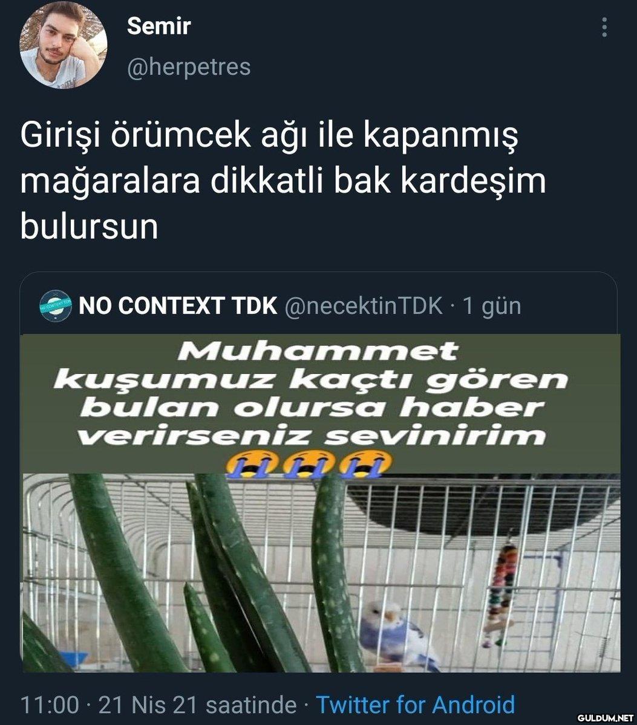Open the @necektinTDK handle
The image size is (637, 725).
tap(363, 306)
